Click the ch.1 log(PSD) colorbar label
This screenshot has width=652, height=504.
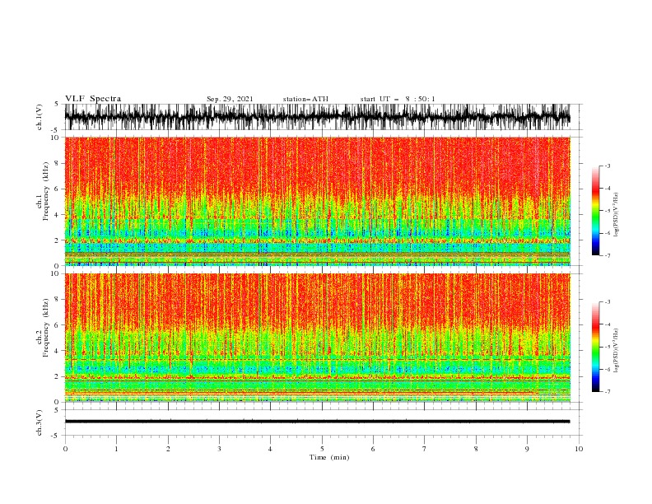click(616, 215)
